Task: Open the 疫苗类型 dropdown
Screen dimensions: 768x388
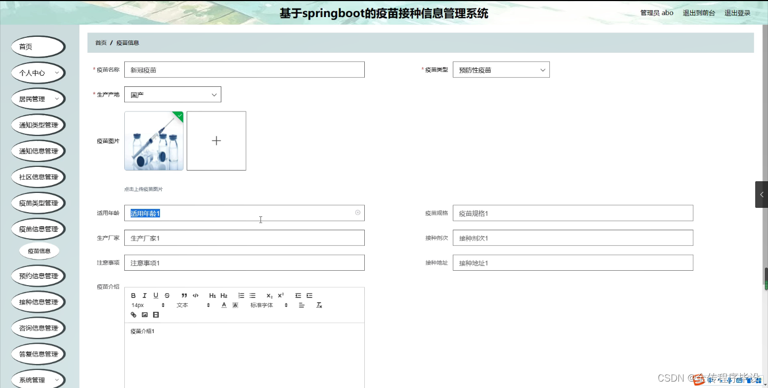Action: coord(500,69)
